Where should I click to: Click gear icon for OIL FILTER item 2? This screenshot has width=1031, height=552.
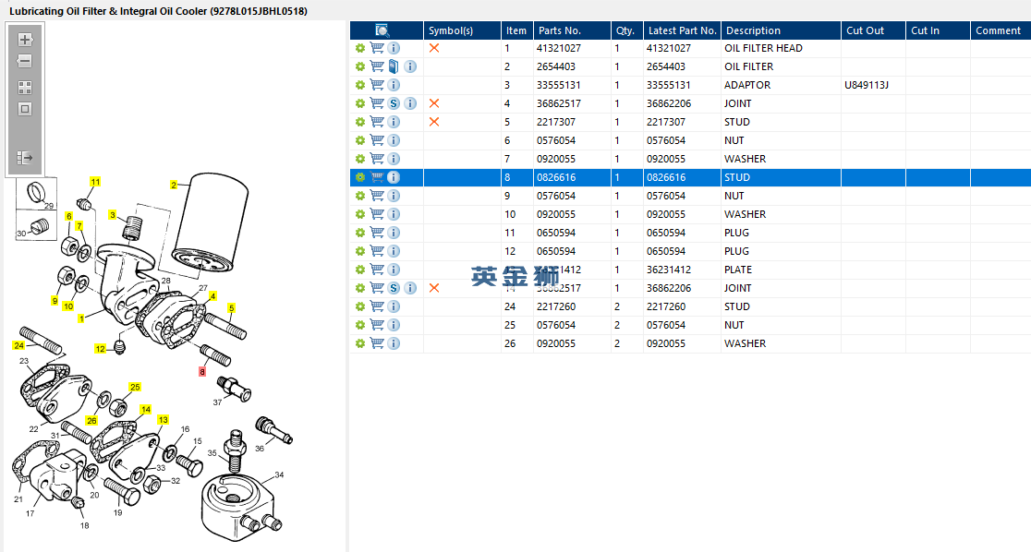pyautogui.click(x=359, y=66)
